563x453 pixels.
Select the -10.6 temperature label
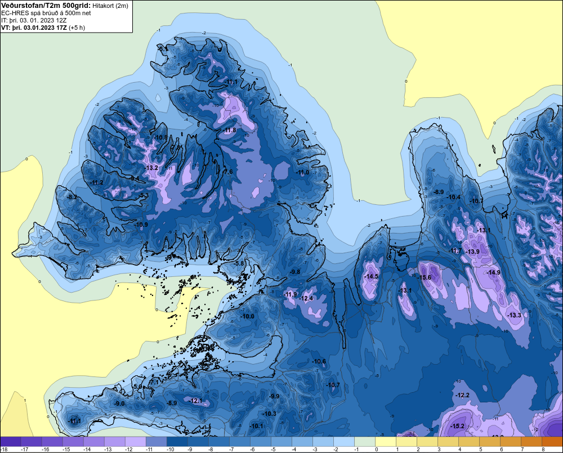[319, 361]
